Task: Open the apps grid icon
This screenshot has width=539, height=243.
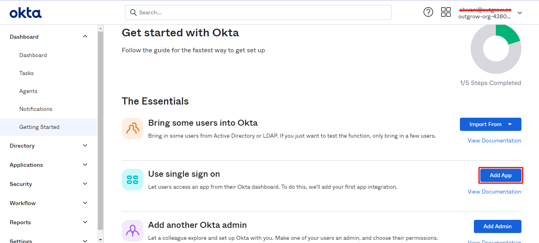Action: tap(446, 12)
